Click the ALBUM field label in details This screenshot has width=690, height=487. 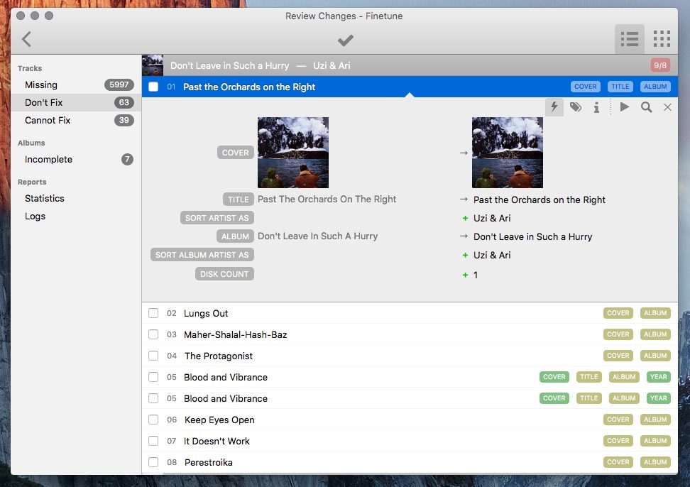(235, 236)
